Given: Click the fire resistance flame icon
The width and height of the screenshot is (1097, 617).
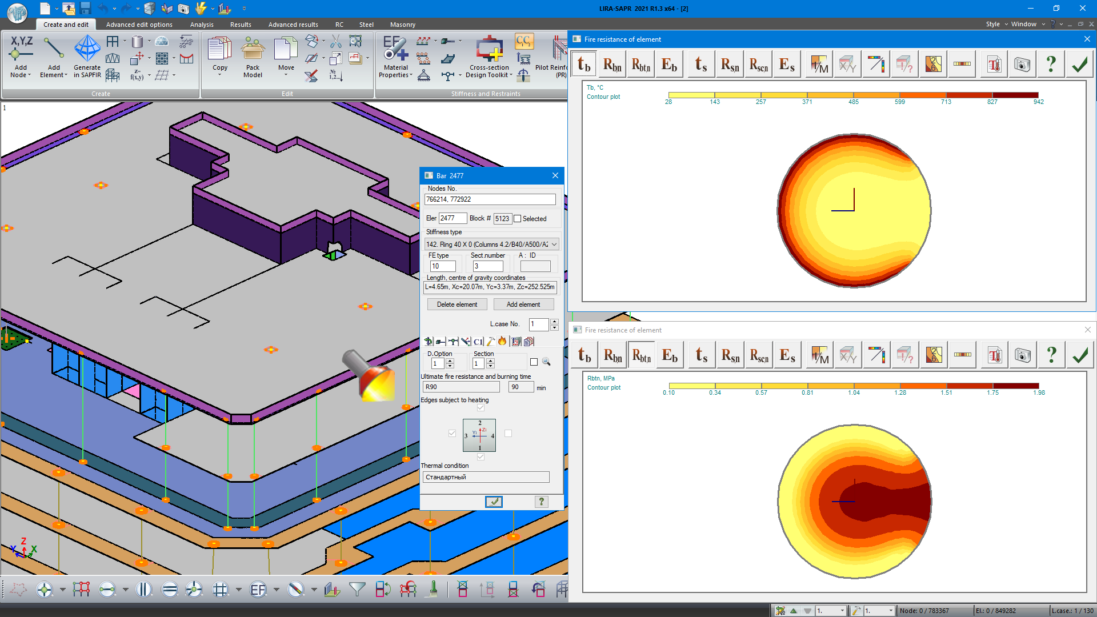Looking at the screenshot, I should pyautogui.click(x=502, y=341).
